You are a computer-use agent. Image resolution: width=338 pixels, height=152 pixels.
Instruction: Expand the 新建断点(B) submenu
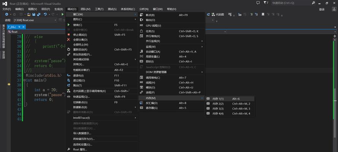(102, 107)
